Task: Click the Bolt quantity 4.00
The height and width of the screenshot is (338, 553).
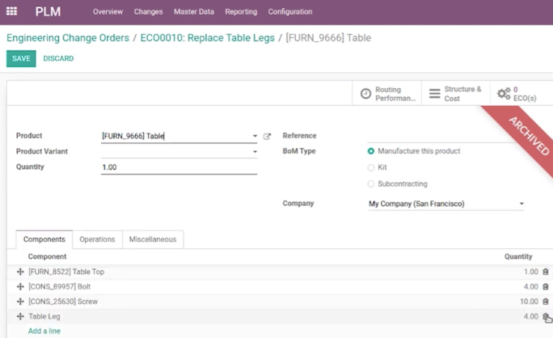Action: [531, 287]
